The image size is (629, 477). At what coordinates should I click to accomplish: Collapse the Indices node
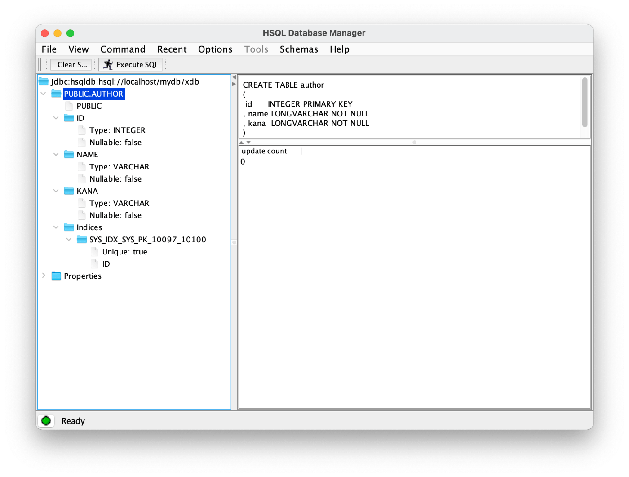[x=56, y=227]
